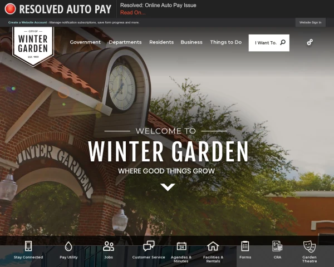Click the Facilities & Rentals house icon
The height and width of the screenshot is (267, 334).
click(213, 246)
